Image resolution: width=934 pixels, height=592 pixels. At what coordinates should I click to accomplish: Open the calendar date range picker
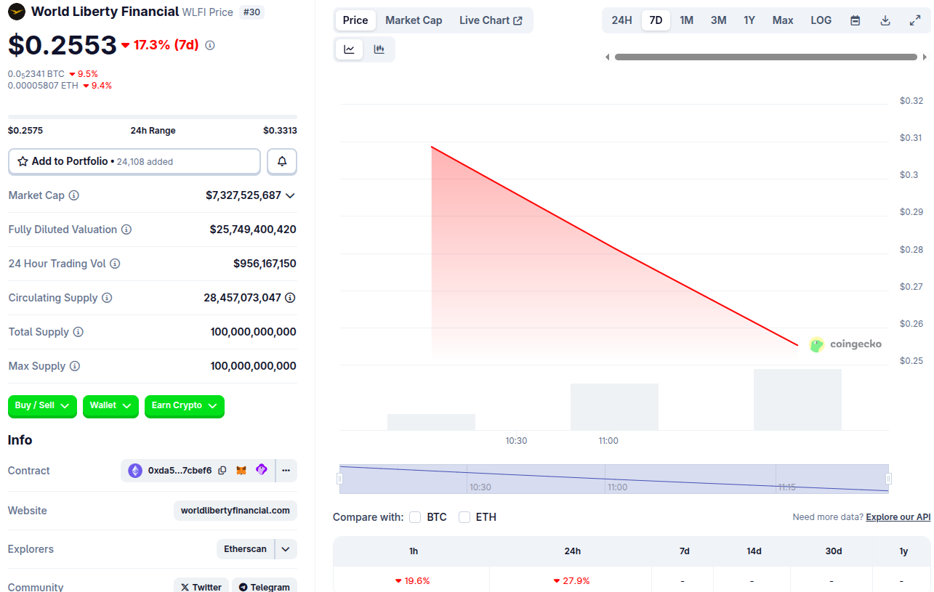click(856, 20)
